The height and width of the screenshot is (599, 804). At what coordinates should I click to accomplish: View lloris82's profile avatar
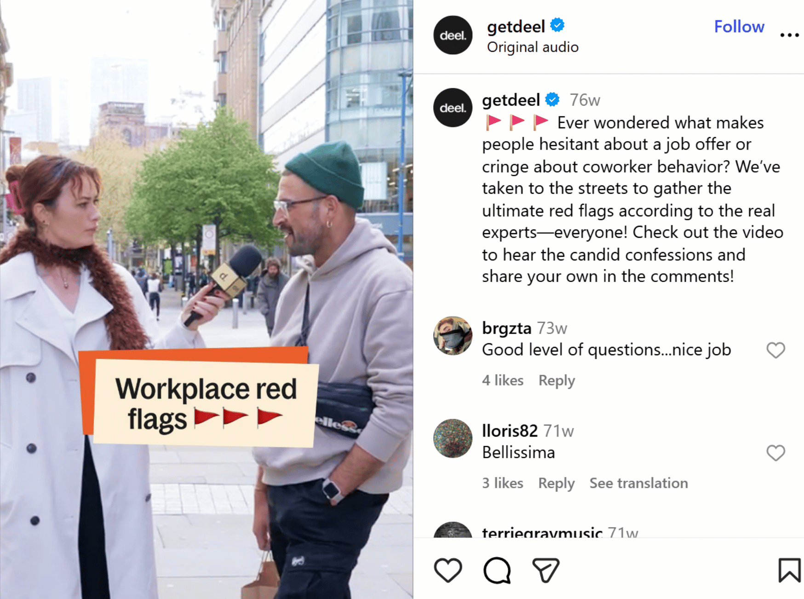453,438
